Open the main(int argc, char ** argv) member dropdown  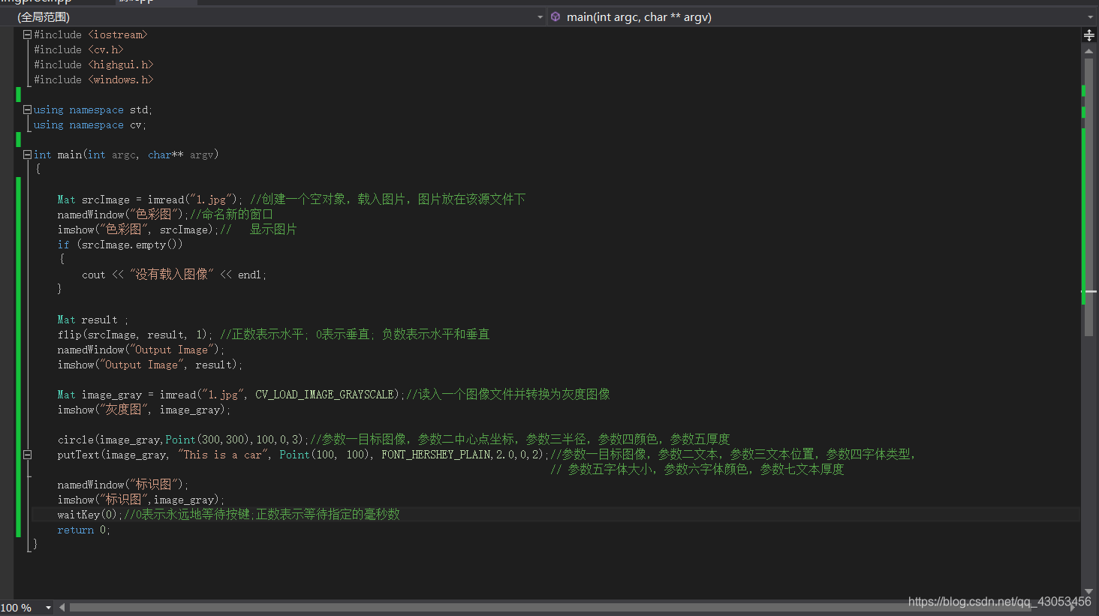point(822,17)
